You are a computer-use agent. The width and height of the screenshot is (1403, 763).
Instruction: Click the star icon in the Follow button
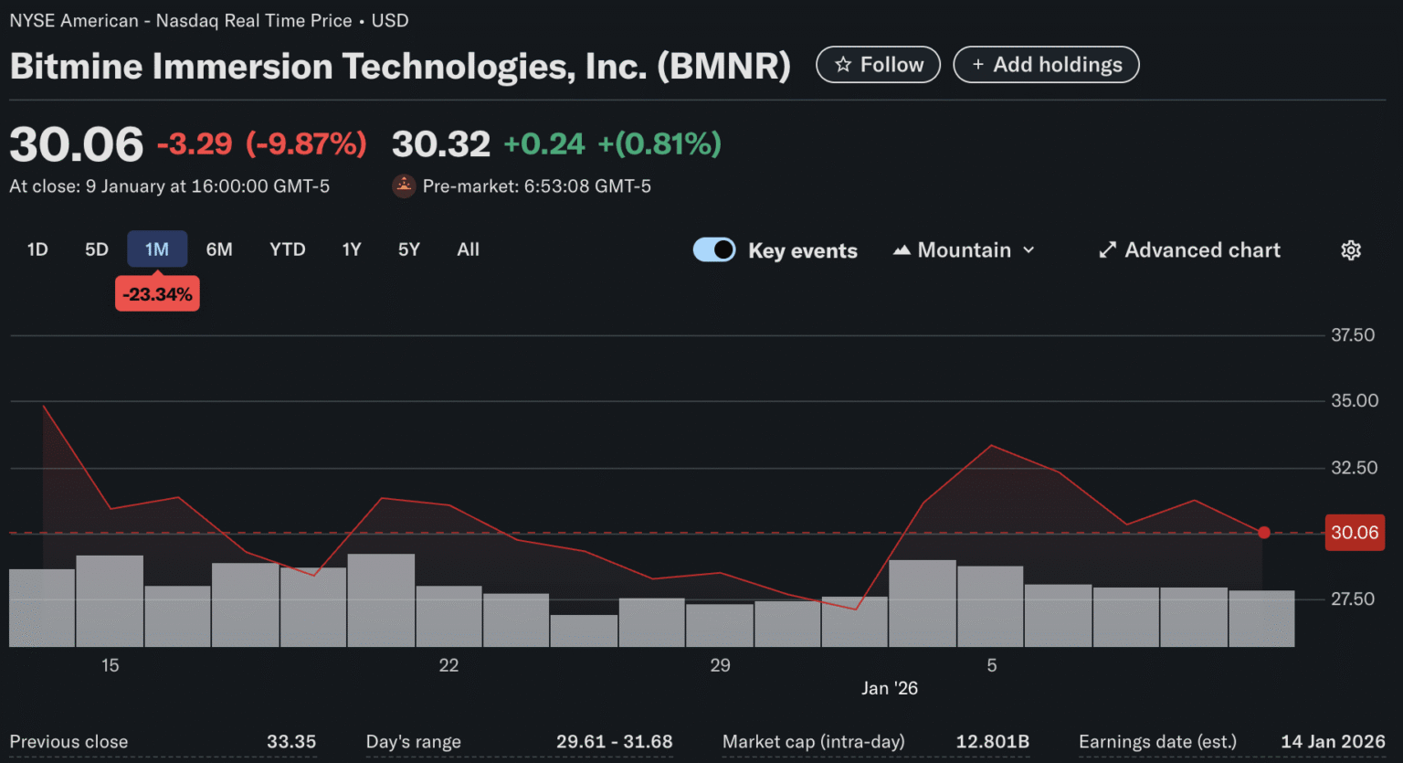(843, 64)
